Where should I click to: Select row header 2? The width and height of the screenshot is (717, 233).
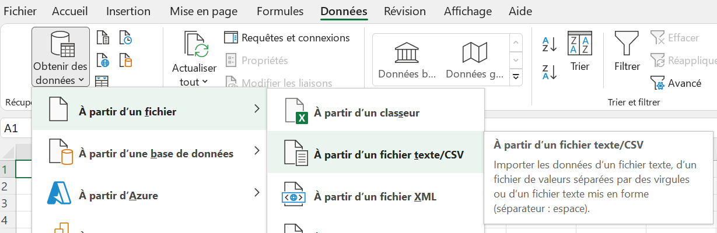[8, 186]
